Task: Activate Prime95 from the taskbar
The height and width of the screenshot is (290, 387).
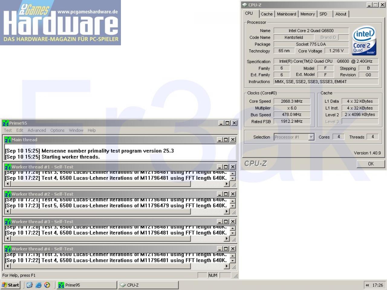Action: 87,285
